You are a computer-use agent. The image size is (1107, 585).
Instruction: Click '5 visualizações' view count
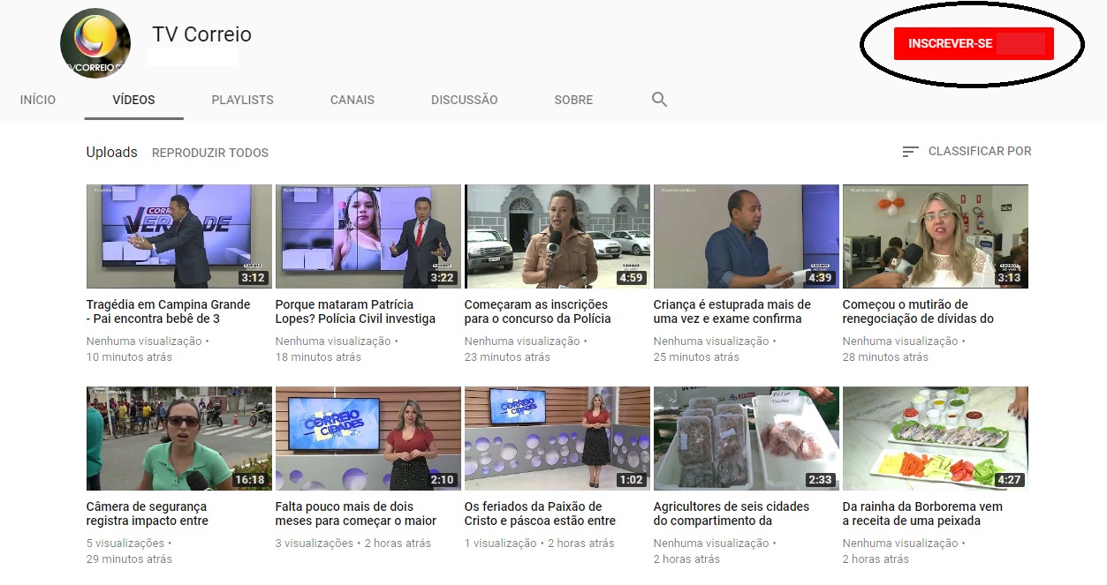(125, 544)
